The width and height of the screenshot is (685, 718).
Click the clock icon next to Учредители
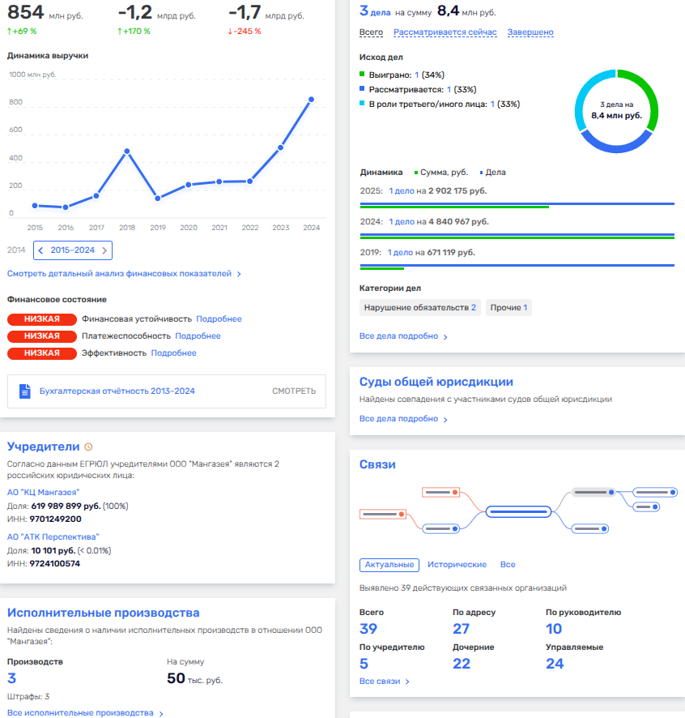pos(89,447)
